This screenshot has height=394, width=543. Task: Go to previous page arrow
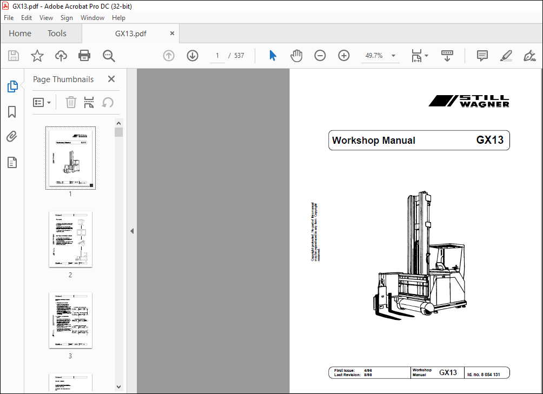click(x=169, y=56)
